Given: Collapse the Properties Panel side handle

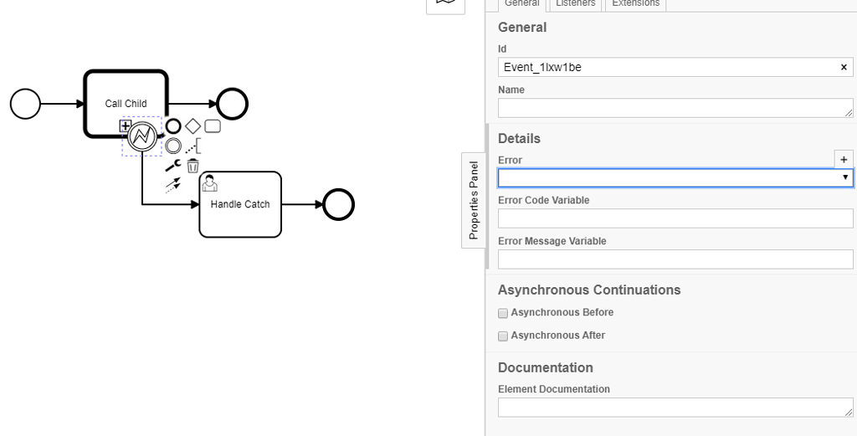Looking at the screenshot, I should pos(474,201).
